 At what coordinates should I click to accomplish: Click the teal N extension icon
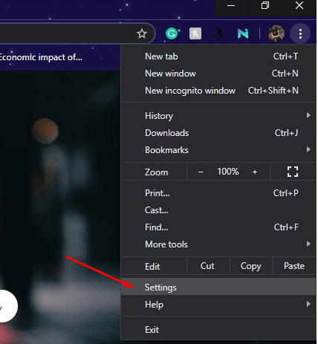[243, 33]
